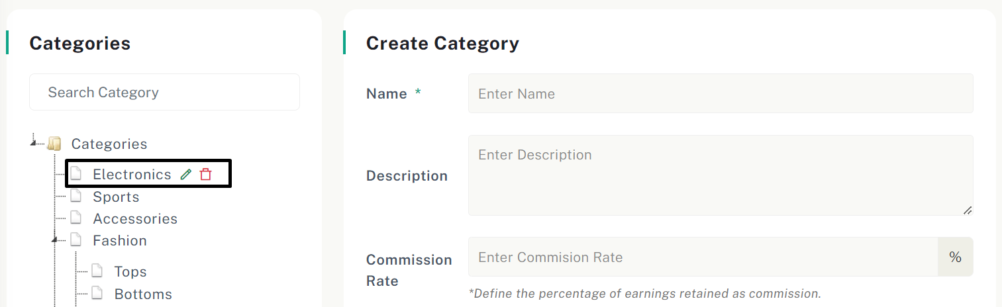The height and width of the screenshot is (307, 1002).
Task: Select the Sports category
Action: (116, 197)
